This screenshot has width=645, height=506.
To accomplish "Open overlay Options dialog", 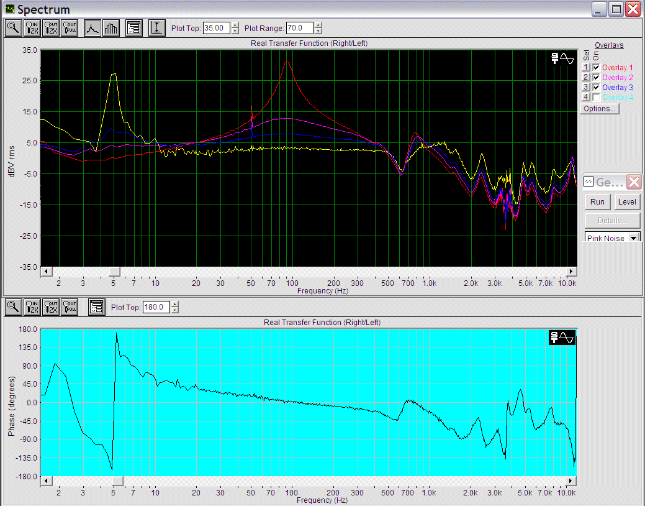I will pos(600,109).
